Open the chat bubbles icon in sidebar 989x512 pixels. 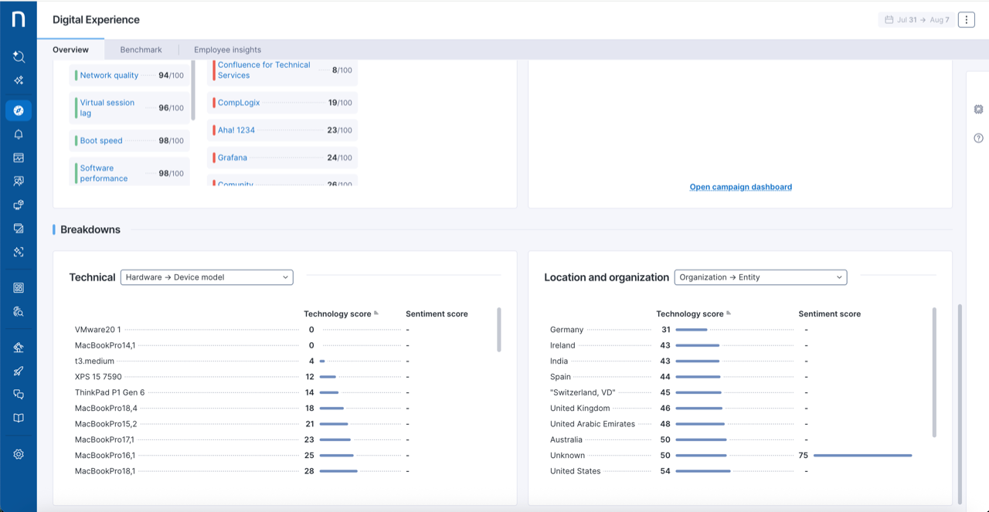click(19, 395)
